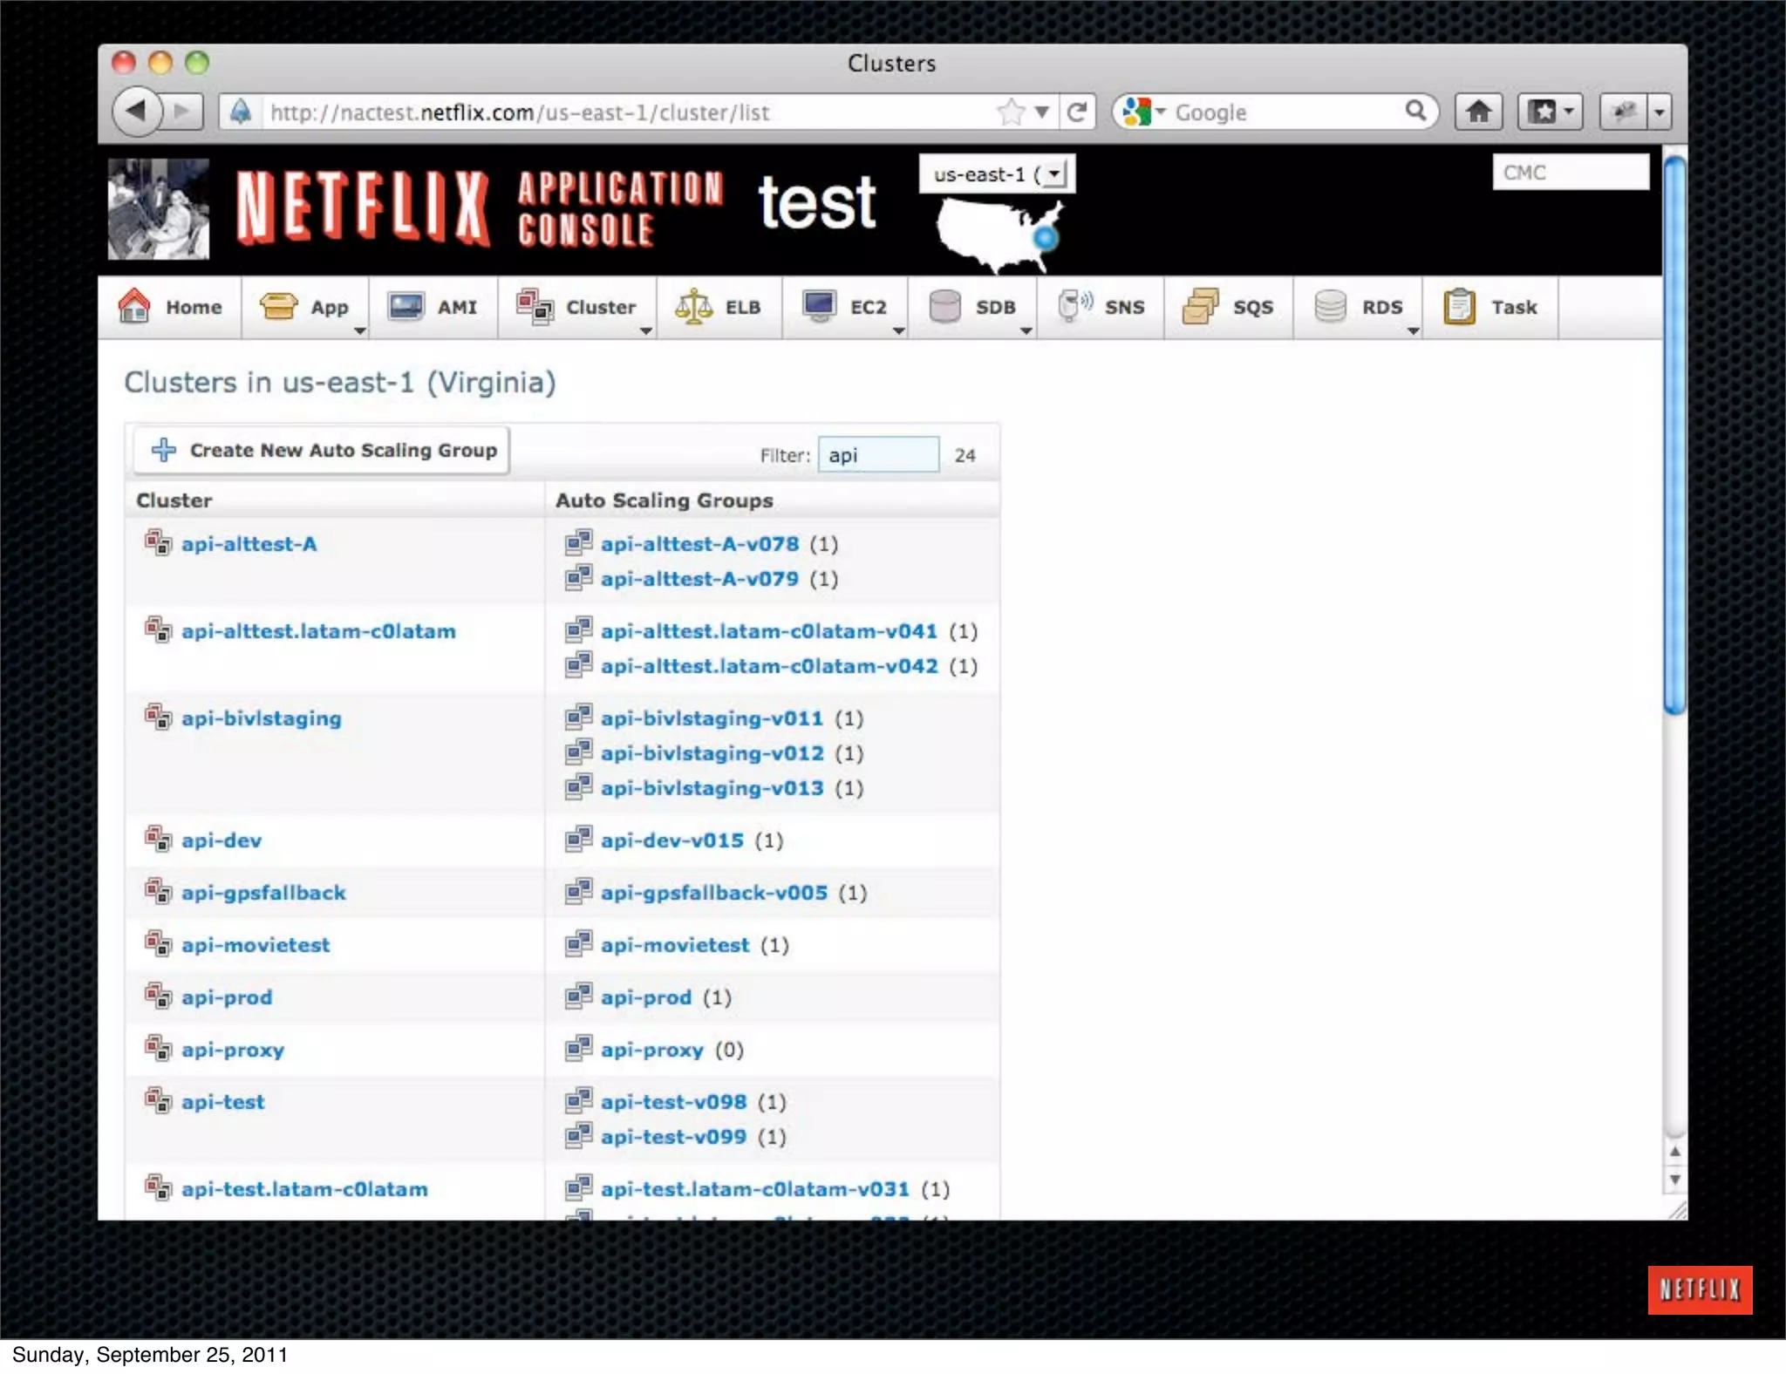
Task: Click the Task clipboard icon
Action: [x=1459, y=306]
